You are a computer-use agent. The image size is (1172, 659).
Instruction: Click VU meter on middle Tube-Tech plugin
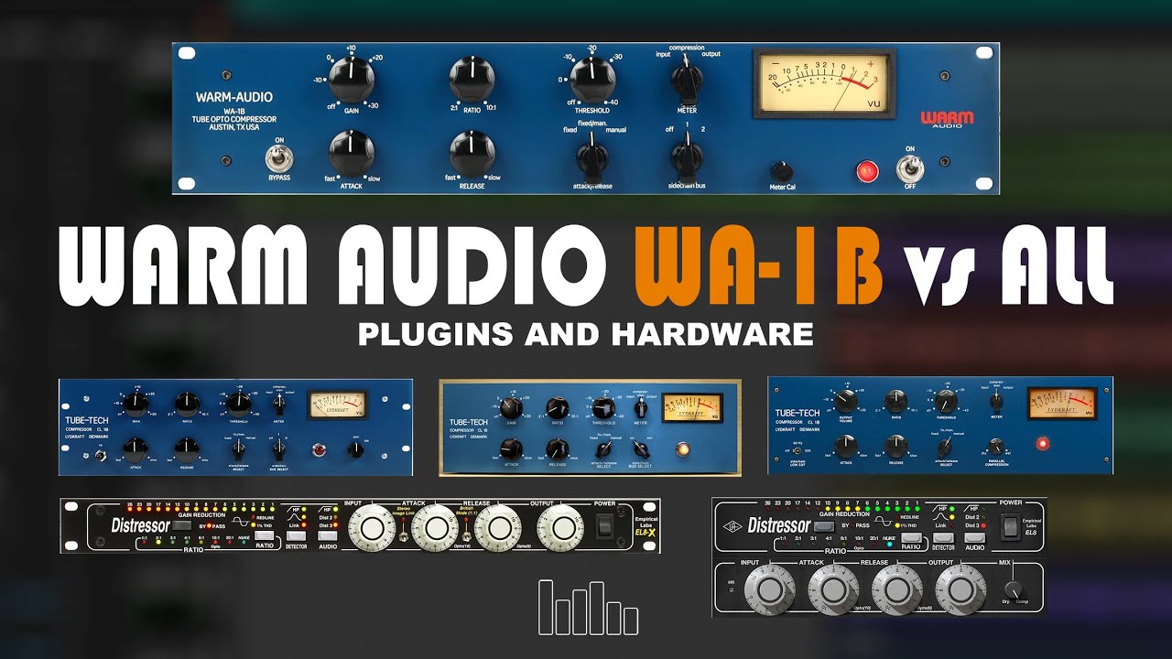[692, 407]
